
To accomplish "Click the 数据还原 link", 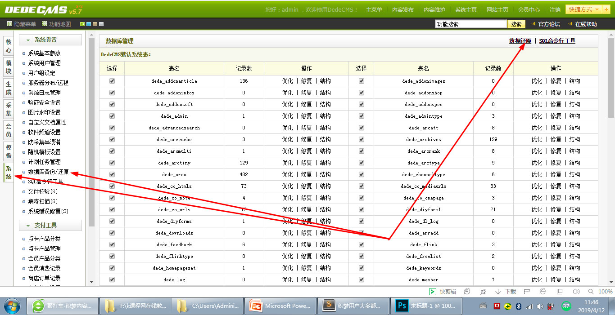I will (x=520, y=41).
